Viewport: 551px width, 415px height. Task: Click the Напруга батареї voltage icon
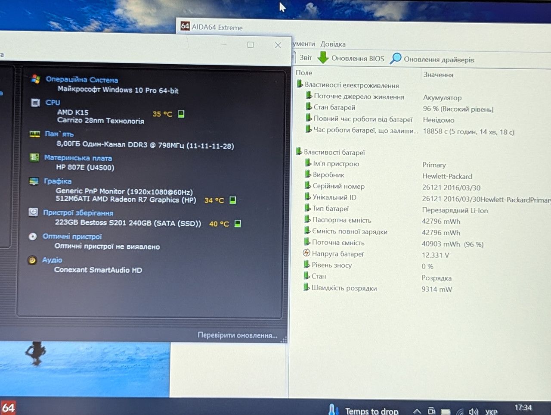pos(306,253)
